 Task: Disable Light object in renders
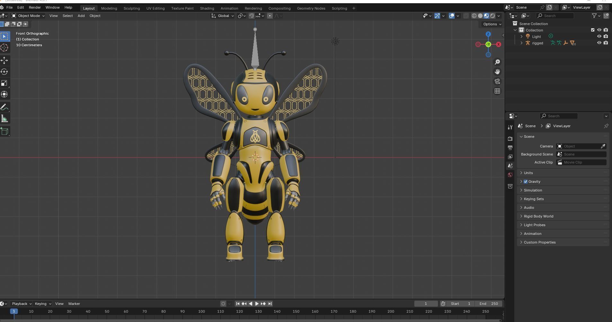(x=606, y=36)
